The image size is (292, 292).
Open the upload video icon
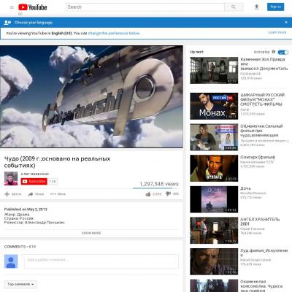[256, 7]
